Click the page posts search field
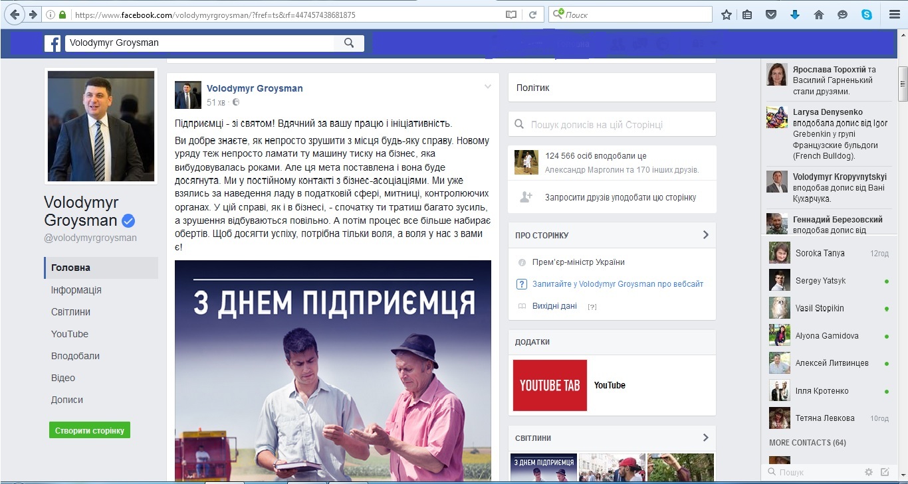This screenshot has height=484, width=908. click(612, 124)
